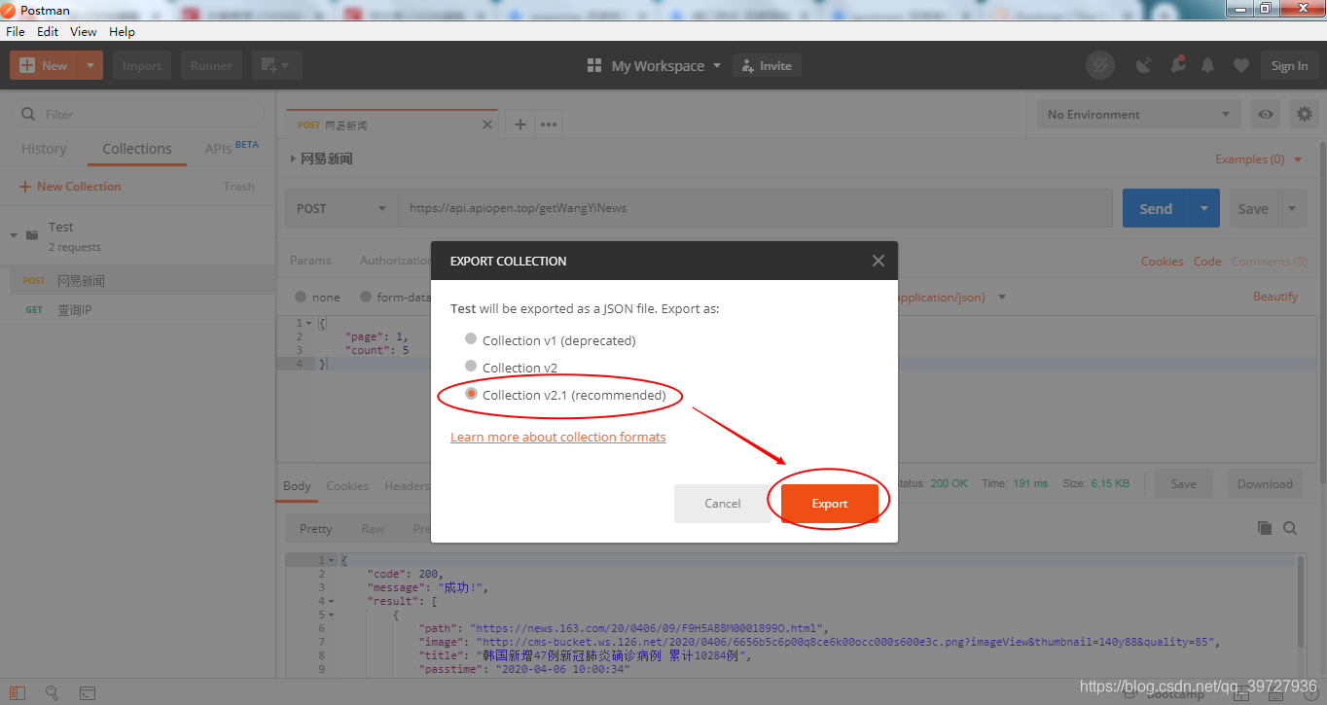Open the POST method dropdown
The width and height of the screenshot is (1327, 705).
point(341,208)
